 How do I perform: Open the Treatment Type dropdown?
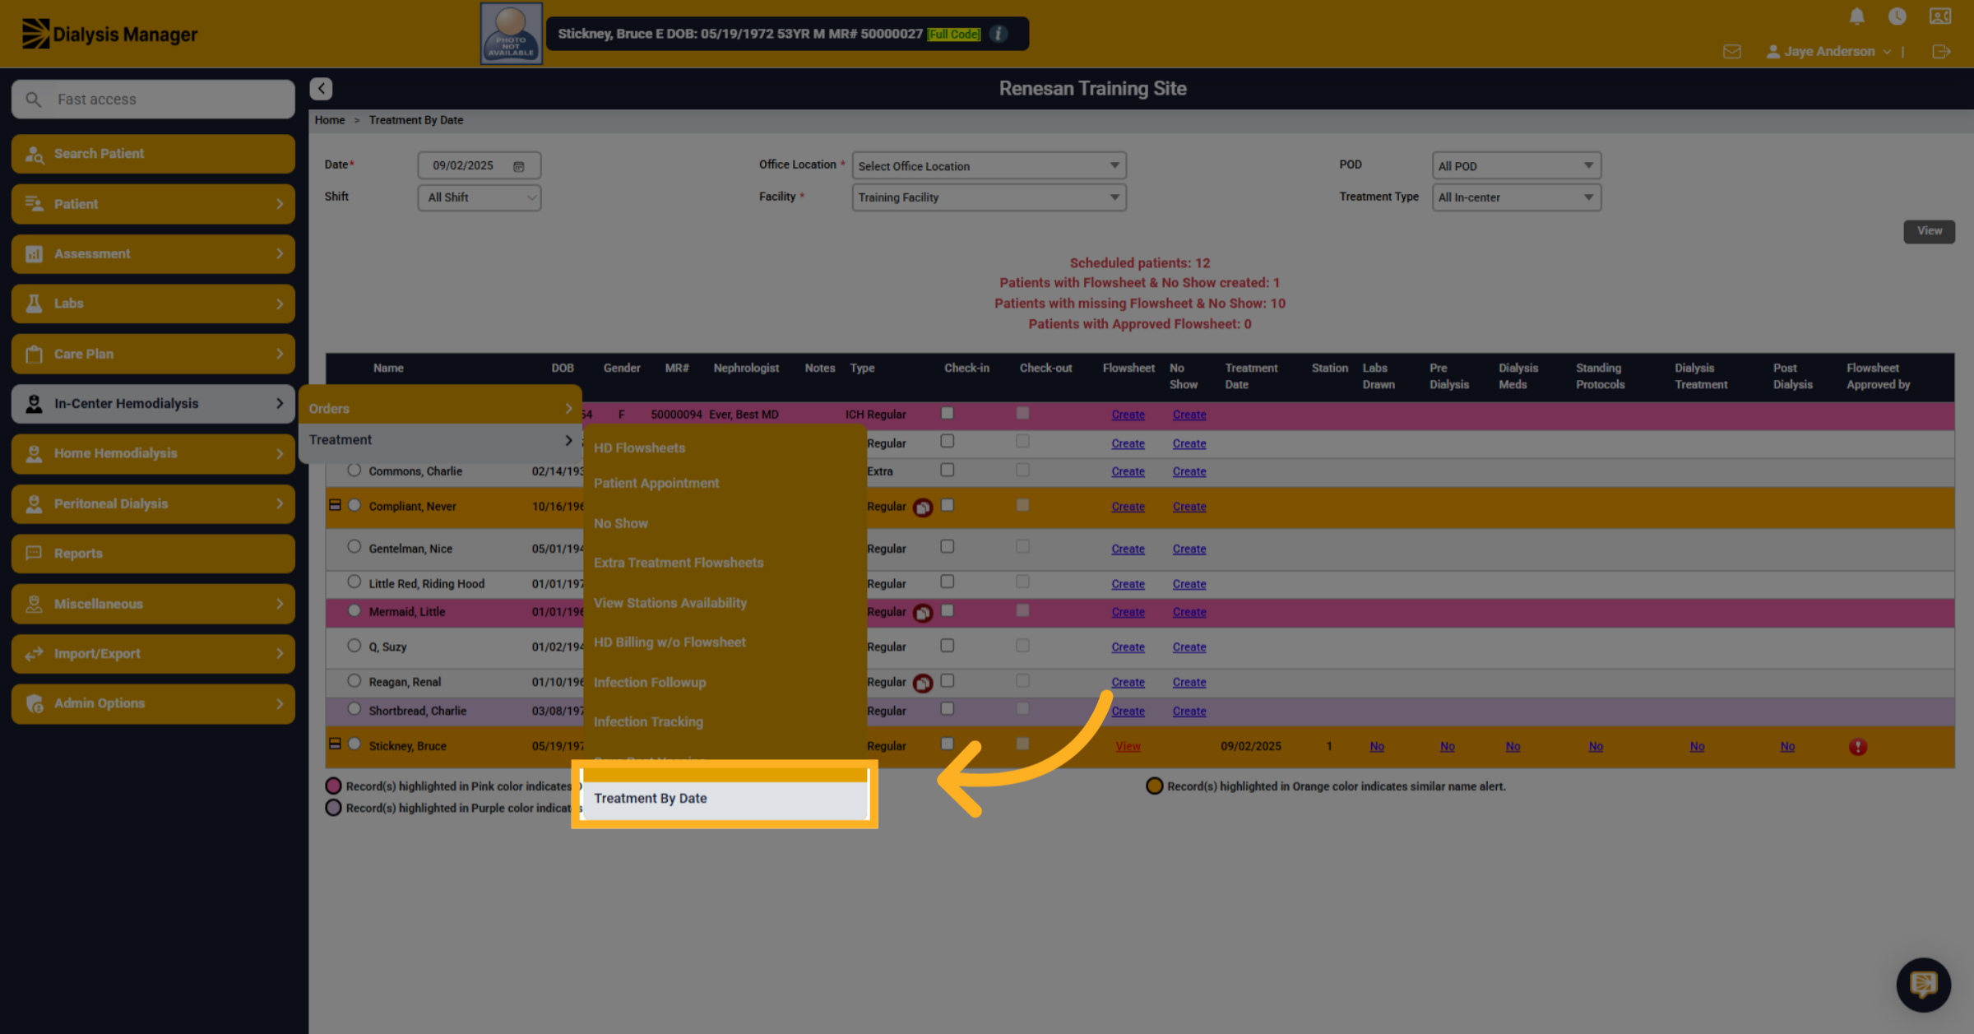1516,197
